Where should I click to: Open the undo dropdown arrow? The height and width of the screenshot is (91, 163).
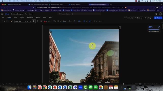coord(4,21)
